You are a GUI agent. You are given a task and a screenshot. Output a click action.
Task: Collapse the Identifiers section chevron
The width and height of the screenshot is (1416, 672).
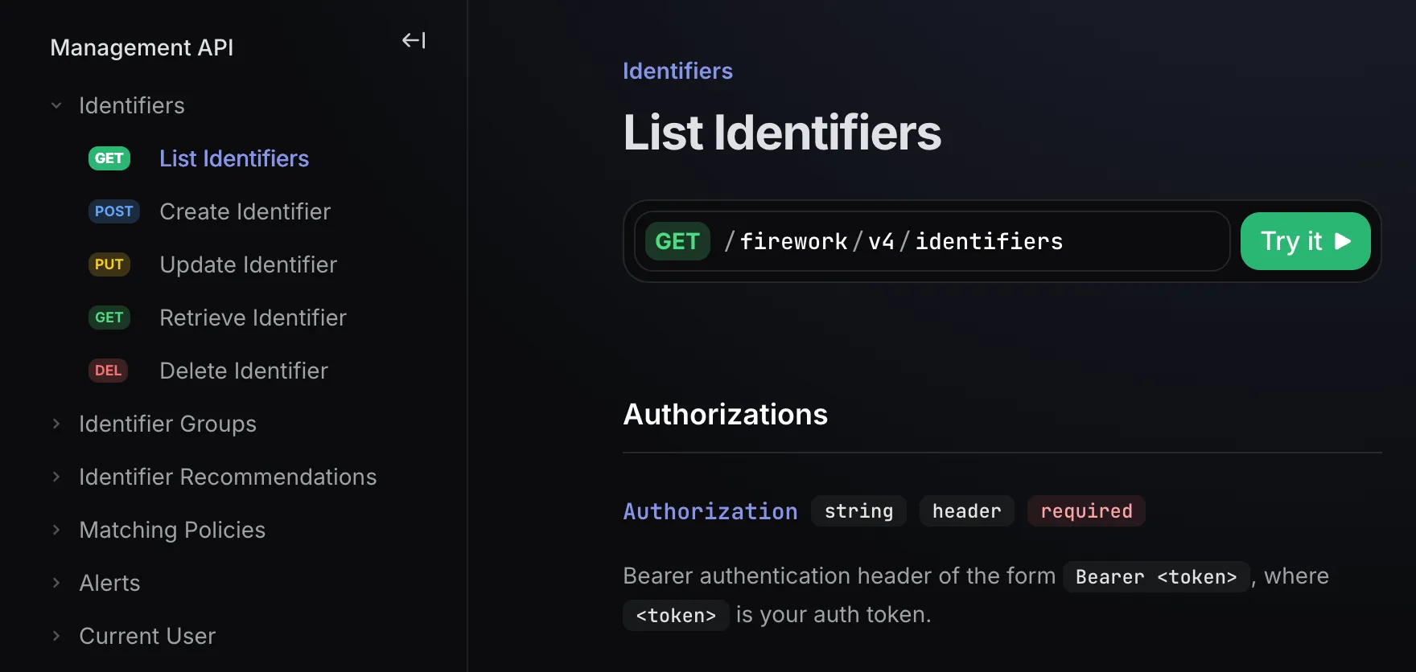(x=56, y=105)
